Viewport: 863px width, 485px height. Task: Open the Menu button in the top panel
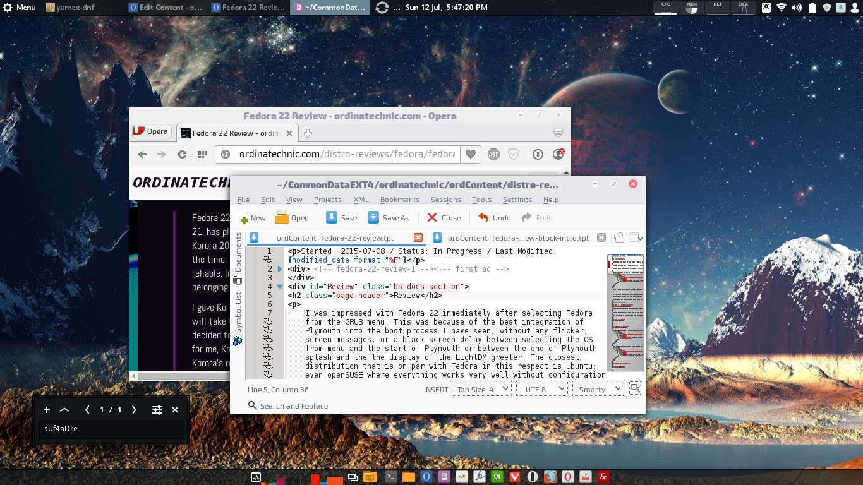tap(18, 8)
